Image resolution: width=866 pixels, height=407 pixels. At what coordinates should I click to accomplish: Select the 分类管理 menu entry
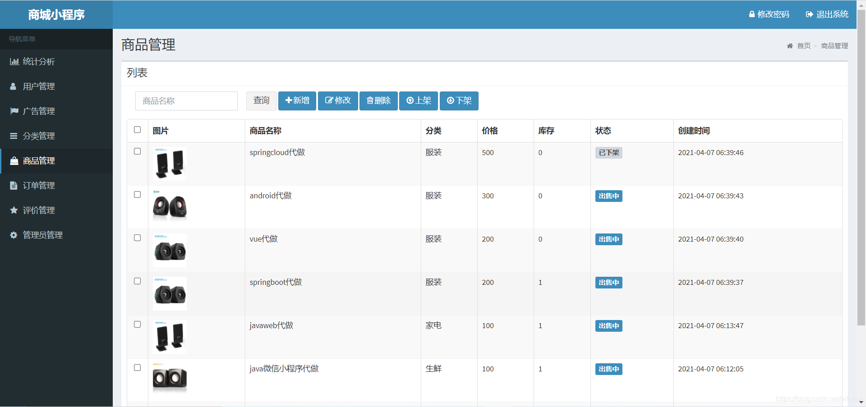tap(56, 136)
